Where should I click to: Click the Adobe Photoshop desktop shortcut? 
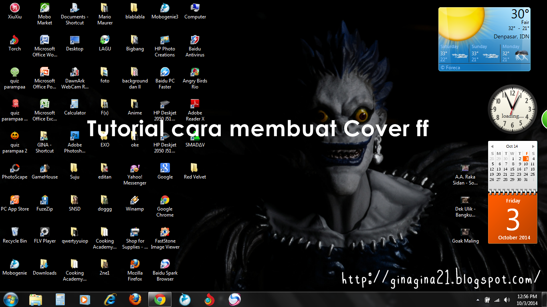click(x=75, y=142)
